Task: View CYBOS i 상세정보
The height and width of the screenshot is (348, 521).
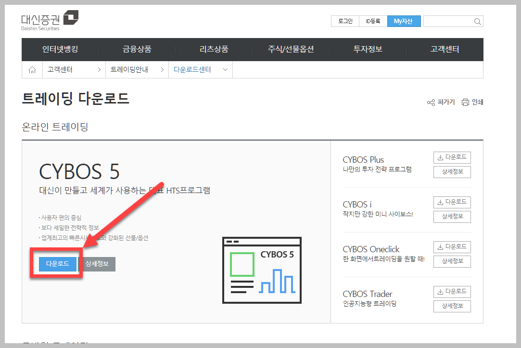Action: 452,217
